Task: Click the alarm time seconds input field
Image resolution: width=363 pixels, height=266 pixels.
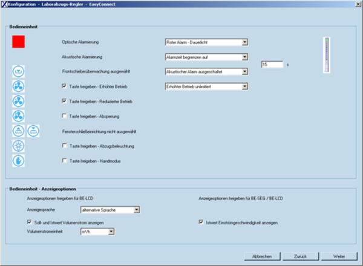Action: (272, 64)
